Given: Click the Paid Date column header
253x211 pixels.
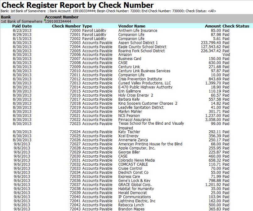Looking at the screenshot, I should [22, 26].
